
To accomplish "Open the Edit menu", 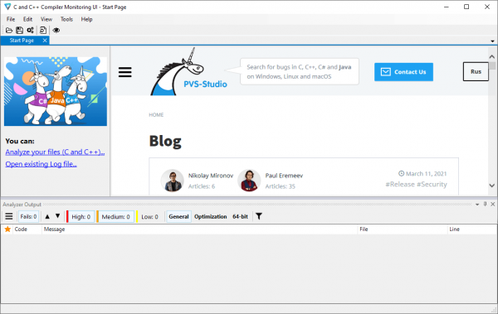I will (x=27, y=19).
